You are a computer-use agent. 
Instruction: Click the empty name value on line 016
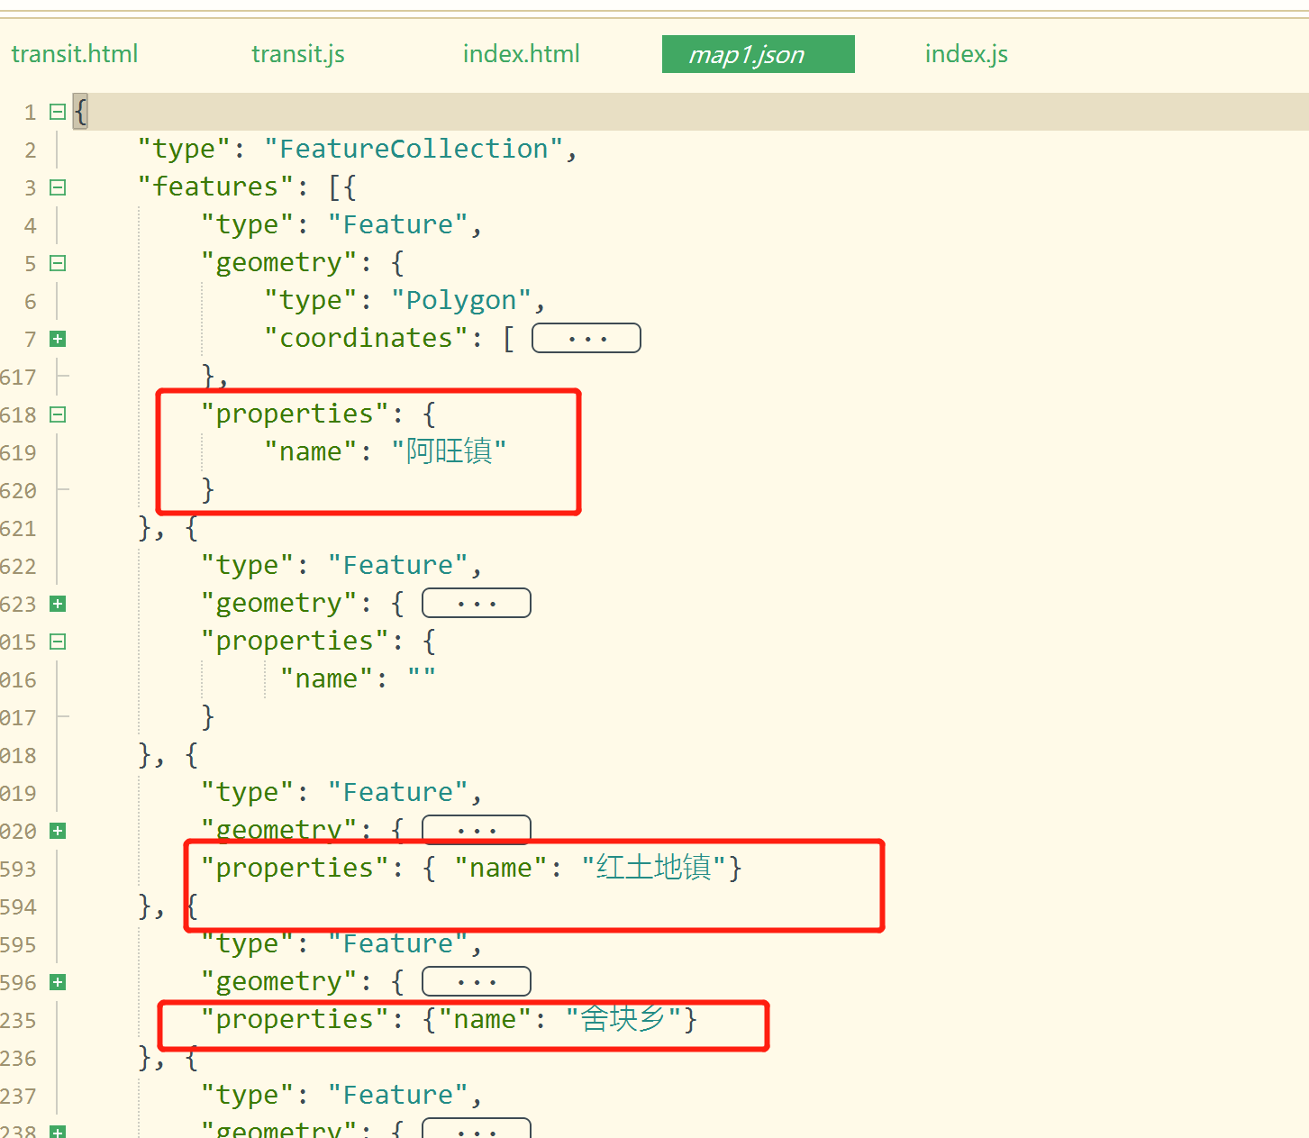[x=422, y=675]
